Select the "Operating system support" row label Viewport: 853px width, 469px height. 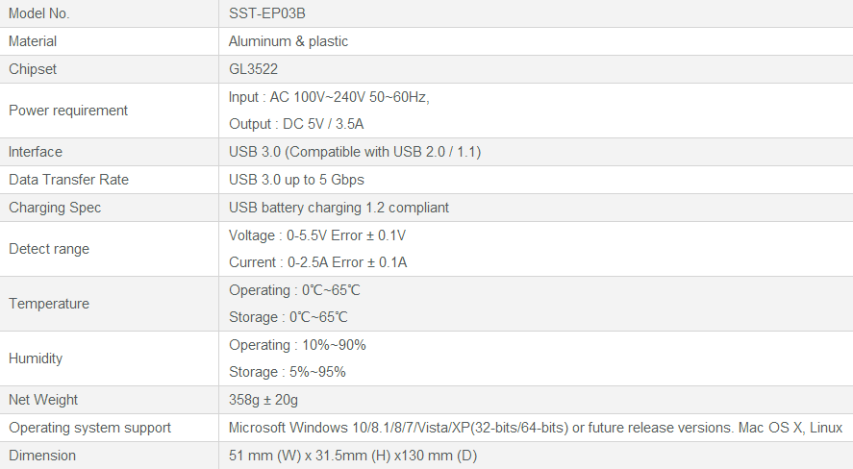90,428
